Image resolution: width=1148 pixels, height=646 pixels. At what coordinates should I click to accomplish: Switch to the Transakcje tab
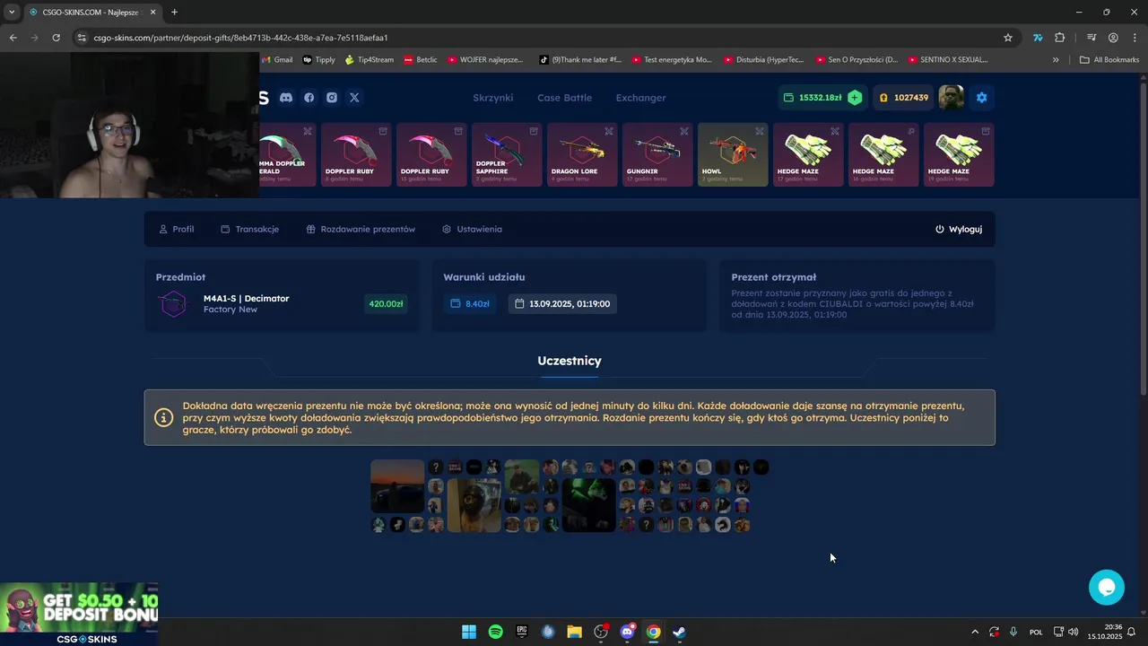point(249,229)
